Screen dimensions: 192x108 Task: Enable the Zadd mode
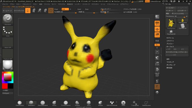(x=79, y=9)
